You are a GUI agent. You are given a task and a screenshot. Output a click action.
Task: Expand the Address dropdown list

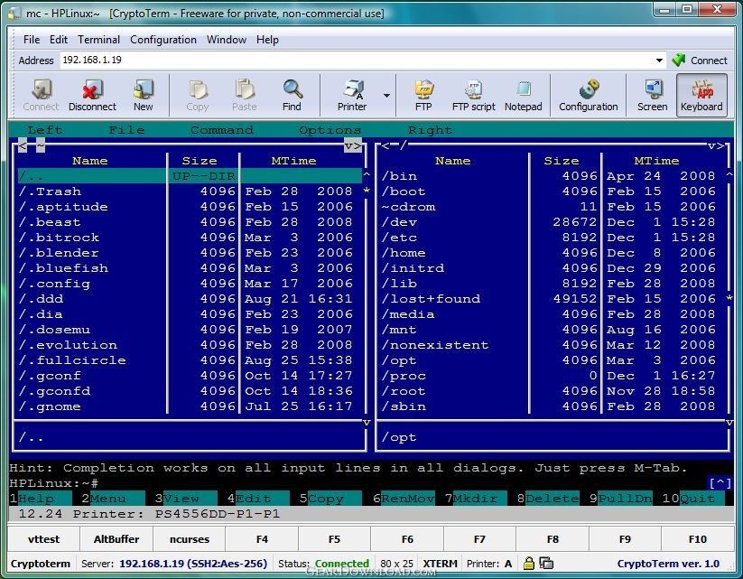coord(659,61)
